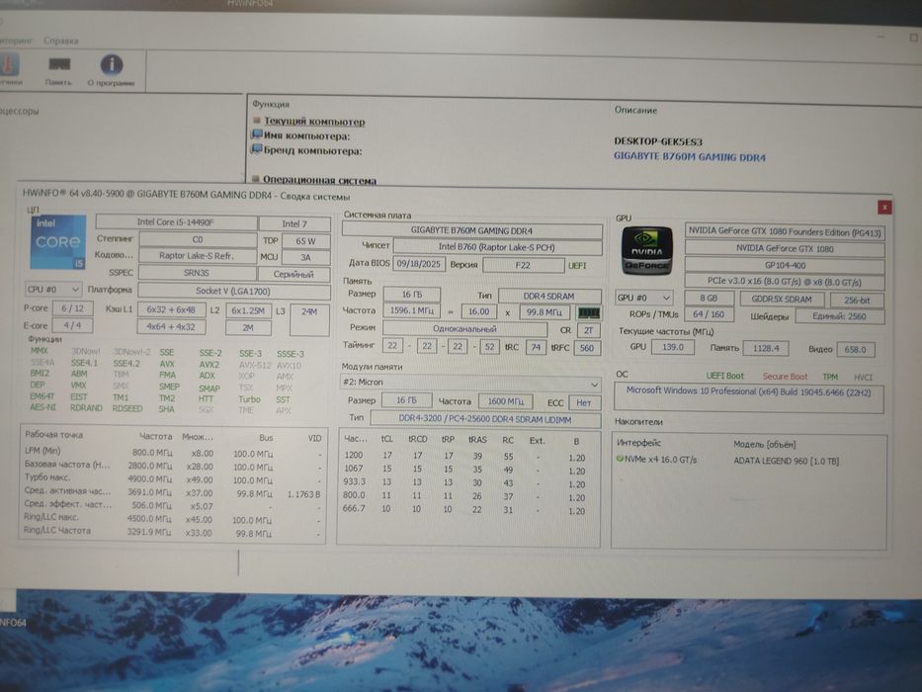This screenshot has width=922, height=692.
Task: Click the CR 2T command rate value
Action: click(x=589, y=330)
